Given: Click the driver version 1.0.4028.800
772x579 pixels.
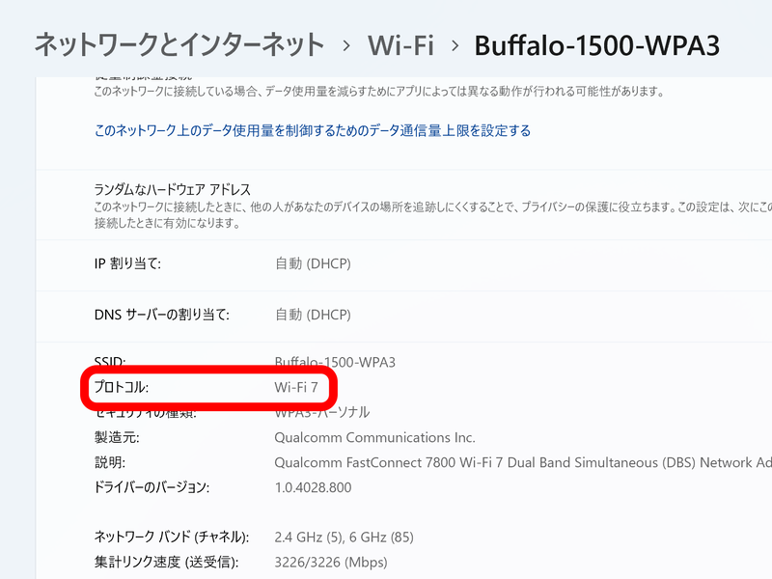Looking at the screenshot, I should pyautogui.click(x=312, y=487).
